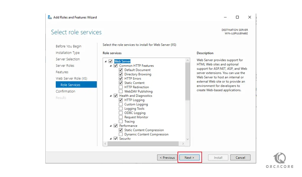Toggle the Performance checkbox
Viewport: 302px width, 177px height.
(116, 126)
